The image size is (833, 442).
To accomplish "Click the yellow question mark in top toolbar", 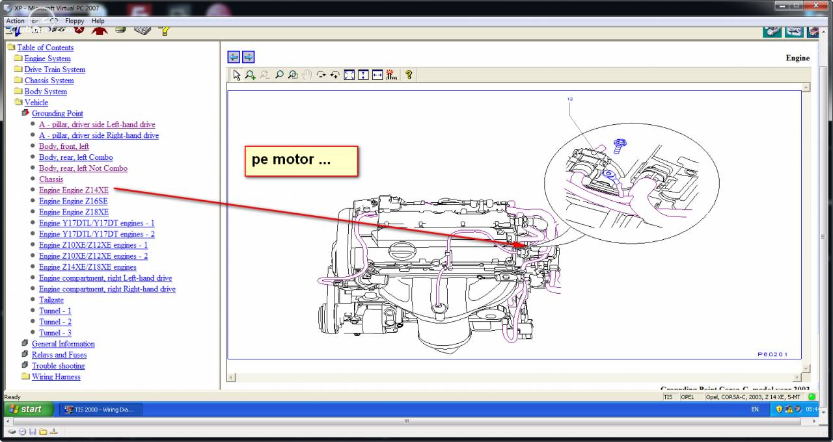I will point(165,30).
